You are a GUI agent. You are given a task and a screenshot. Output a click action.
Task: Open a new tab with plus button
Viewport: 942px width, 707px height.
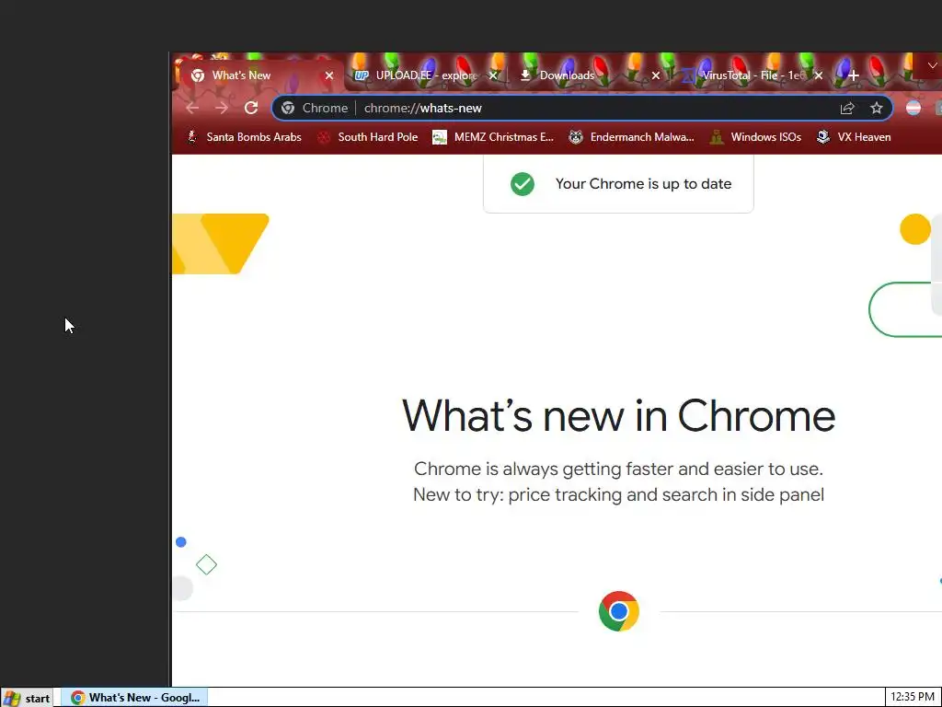853,75
